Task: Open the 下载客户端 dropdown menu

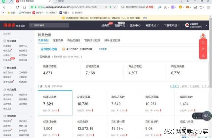Action: point(172,25)
